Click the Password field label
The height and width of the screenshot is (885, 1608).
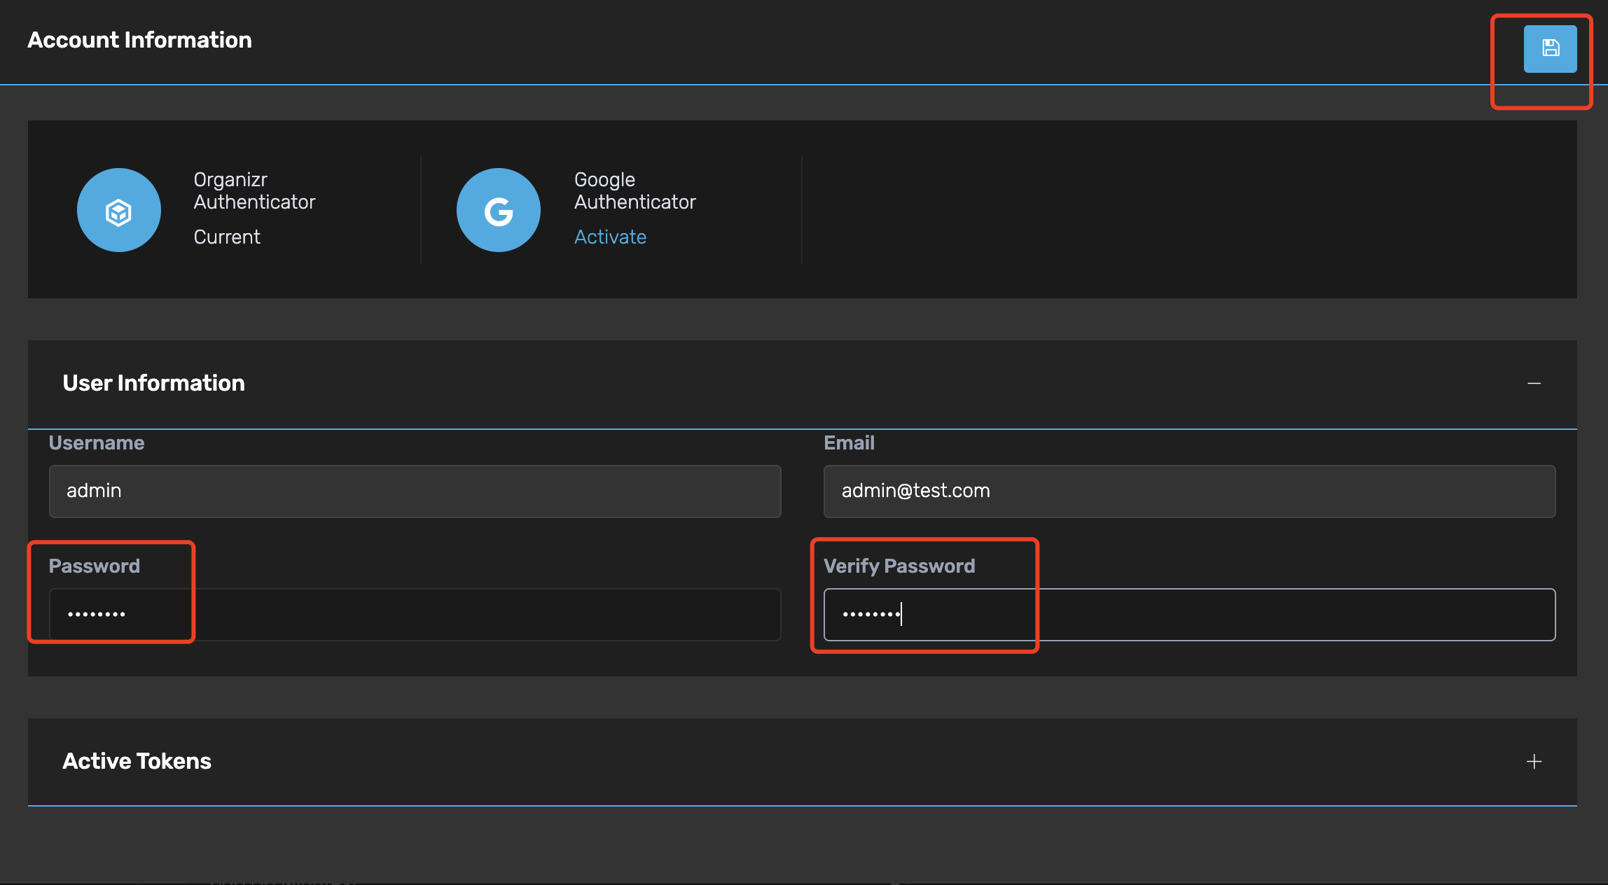point(95,566)
